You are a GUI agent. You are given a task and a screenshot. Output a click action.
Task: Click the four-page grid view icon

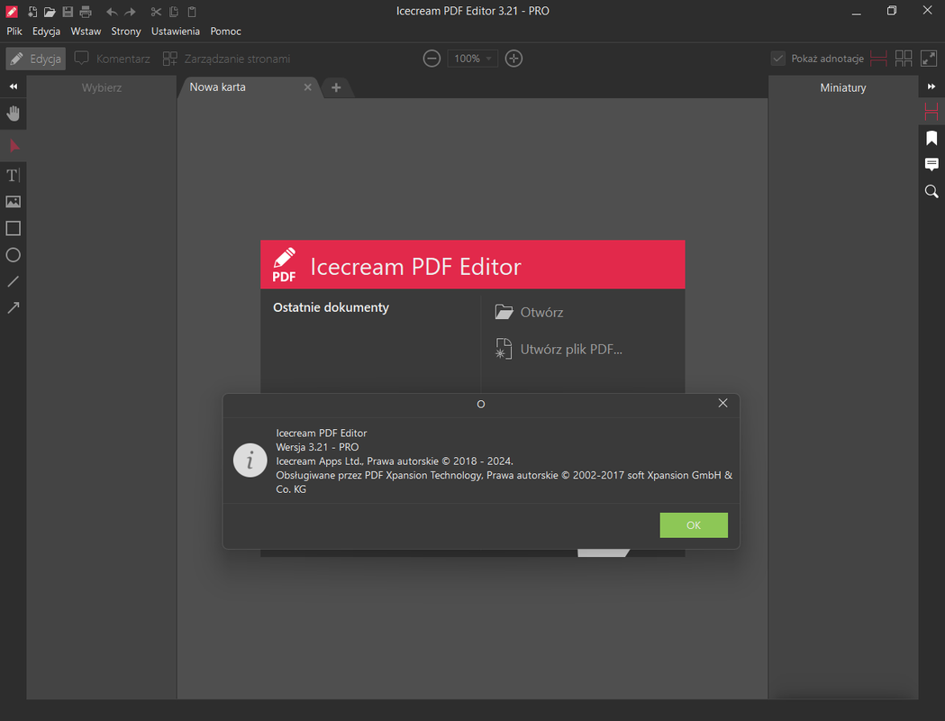[904, 59]
